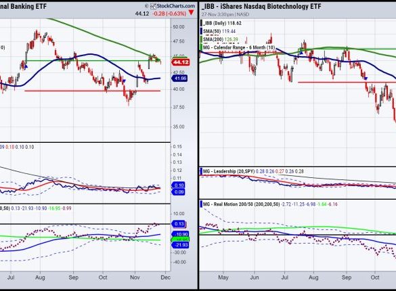Click blue up-triangle marker on banking chart in July
The width and height of the screenshot is (396, 291).
pyautogui.click(x=26, y=66)
